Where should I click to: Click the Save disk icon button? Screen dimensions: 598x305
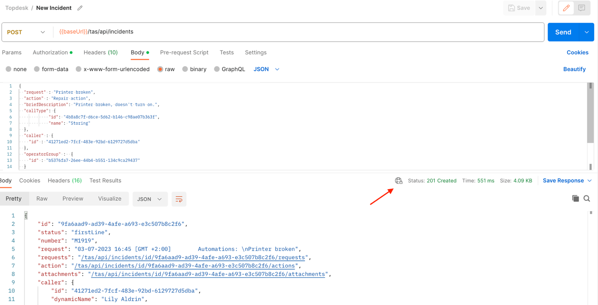pyautogui.click(x=519, y=8)
